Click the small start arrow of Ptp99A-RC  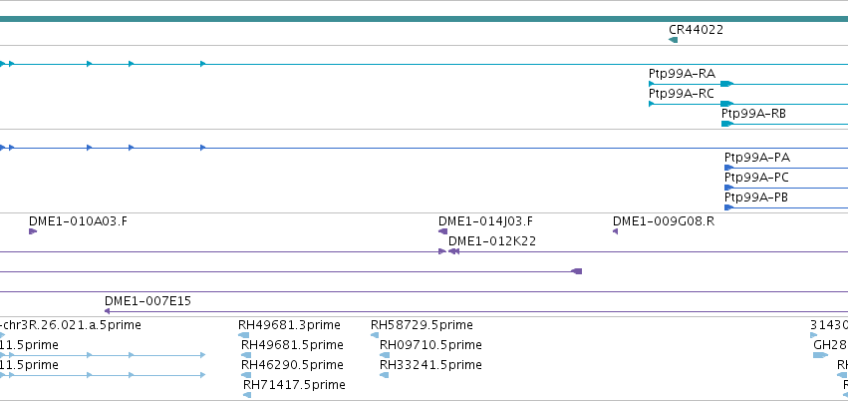(651, 104)
